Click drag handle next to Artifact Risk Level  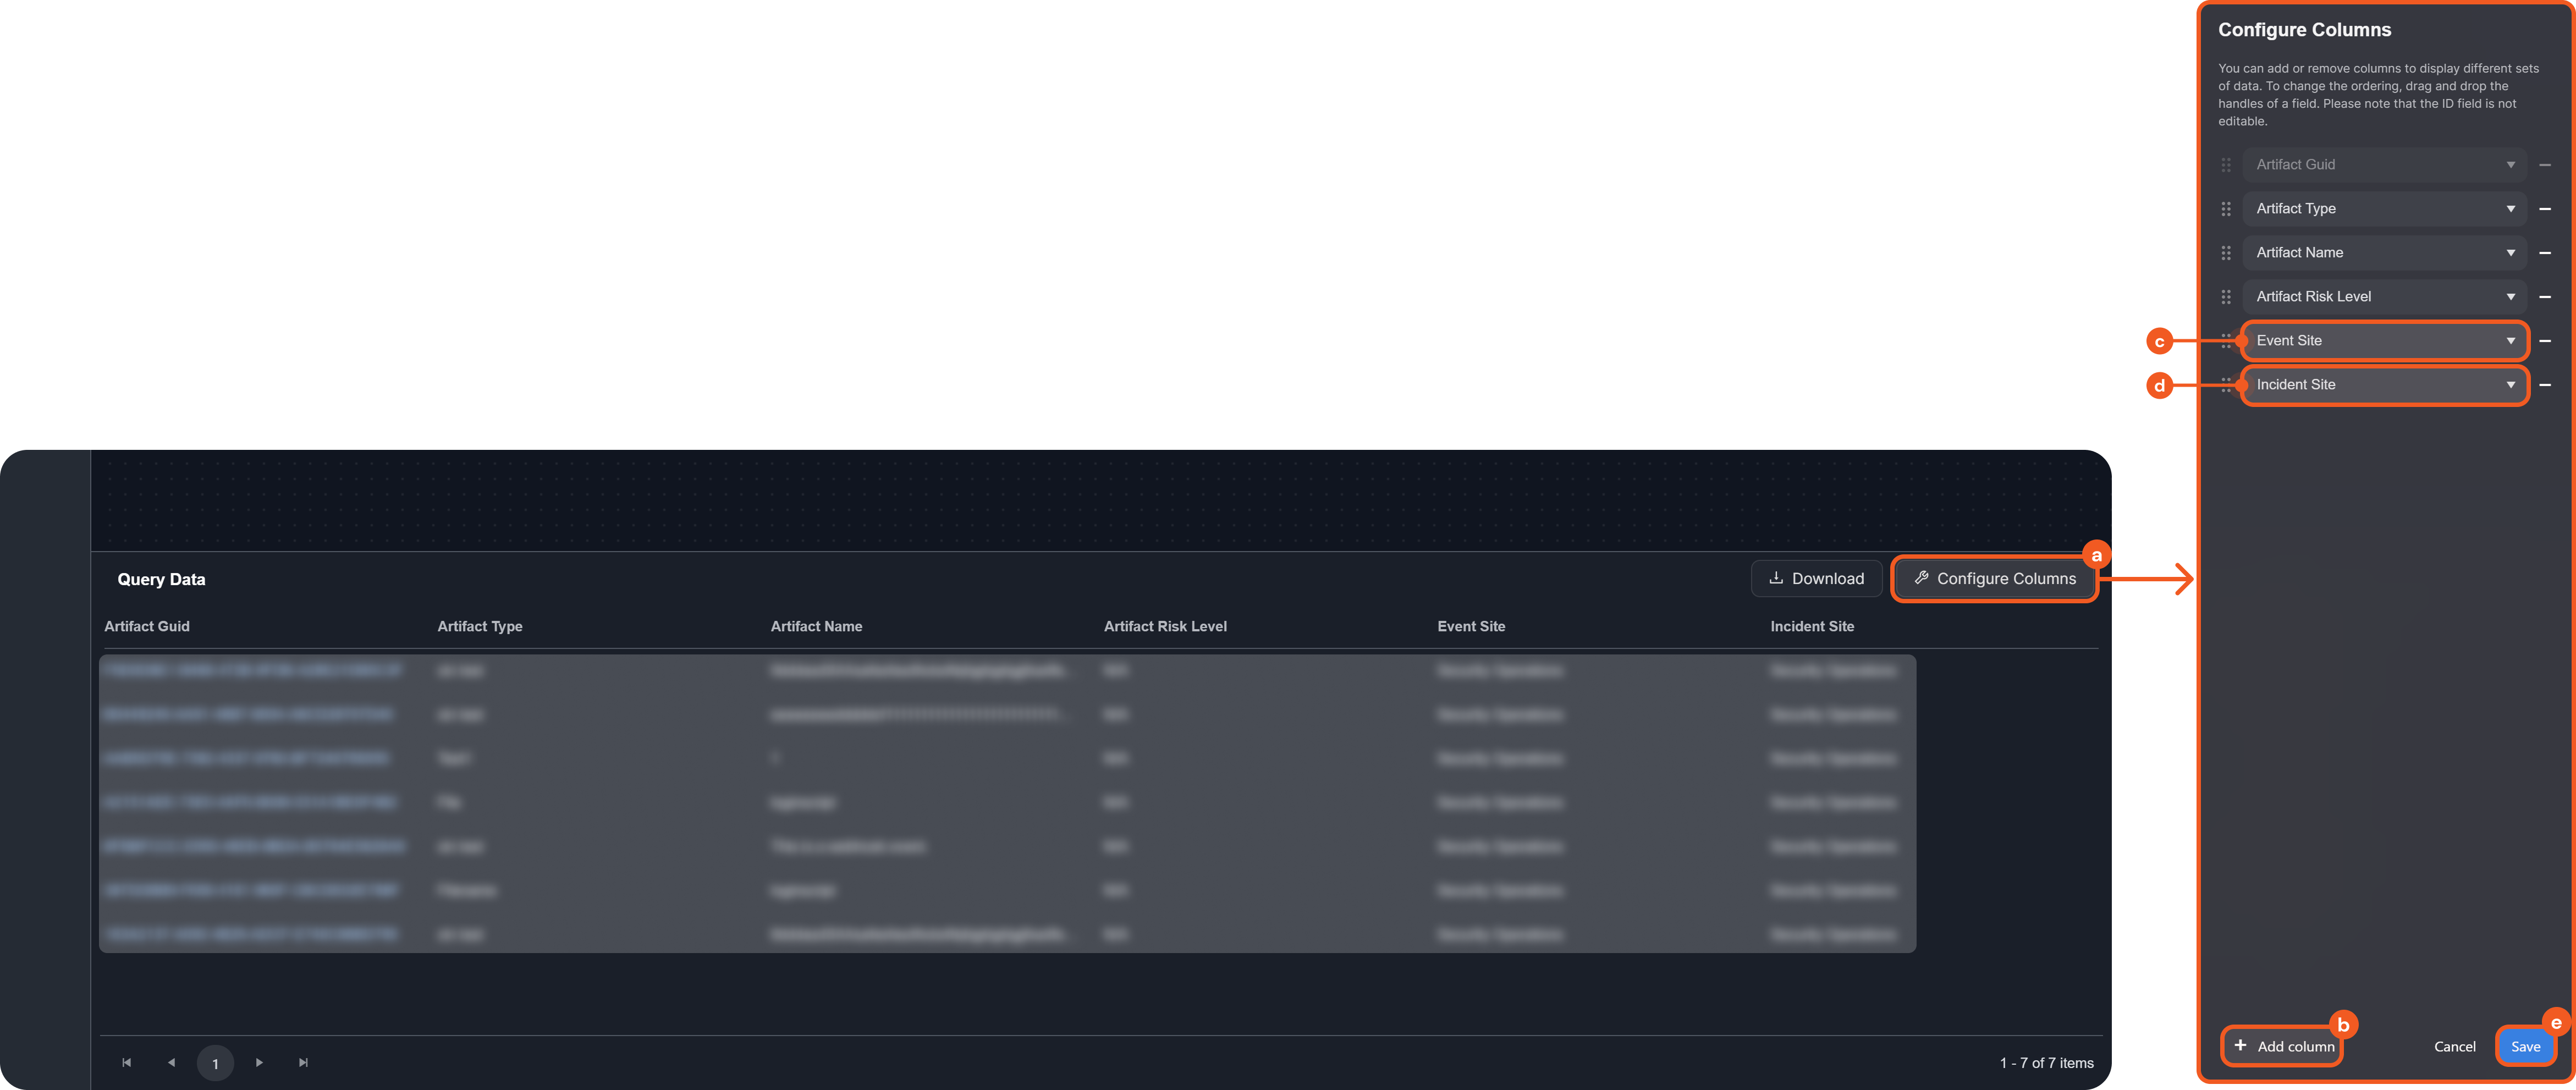tap(2226, 297)
